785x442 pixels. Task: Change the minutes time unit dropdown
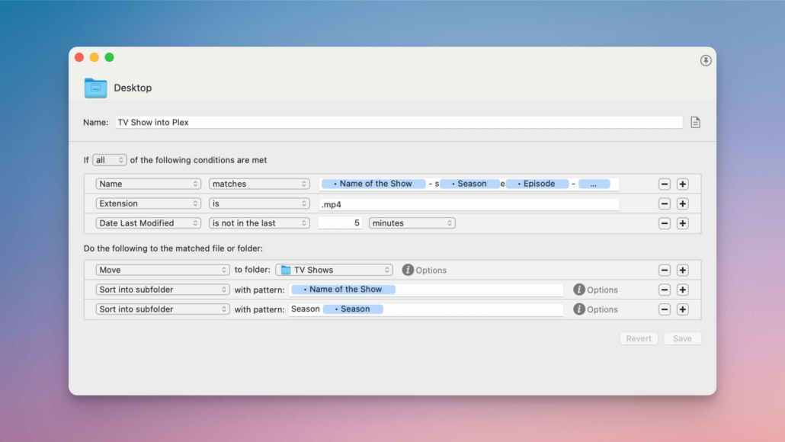point(412,224)
